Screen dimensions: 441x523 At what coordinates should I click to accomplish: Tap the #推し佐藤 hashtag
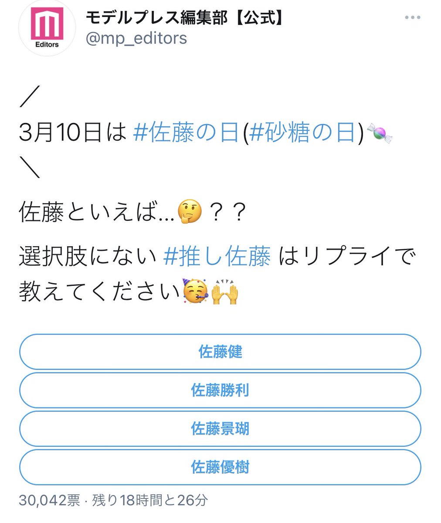click(x=217, y=257)
